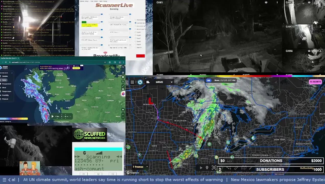Click the F2 key on scanner display
The image size is (325, 184).
pos(98,174)
